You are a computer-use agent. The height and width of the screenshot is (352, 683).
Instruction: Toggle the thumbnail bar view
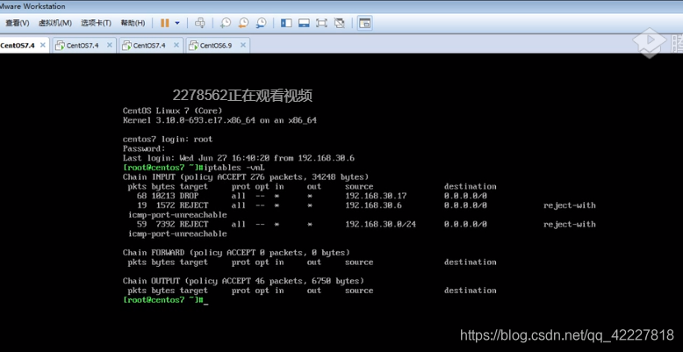(x=304, y=23)
